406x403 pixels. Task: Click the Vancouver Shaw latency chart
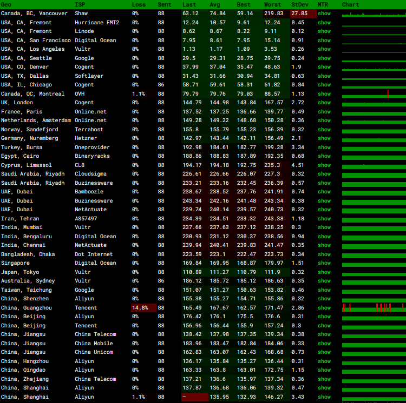pos(374,14)
